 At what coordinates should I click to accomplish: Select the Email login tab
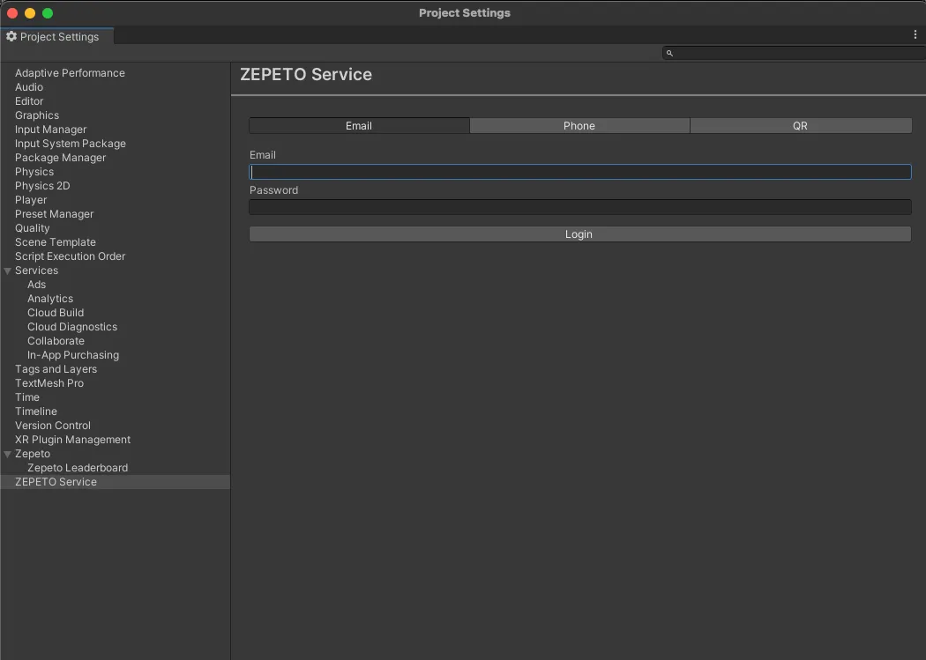point(359,125)
